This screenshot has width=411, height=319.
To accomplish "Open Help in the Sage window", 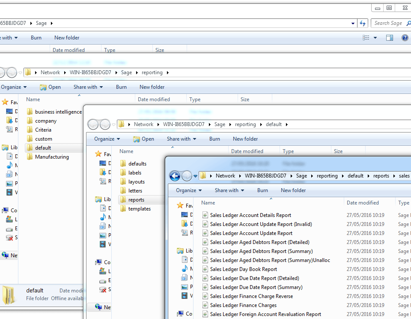I will click(405, 38).
